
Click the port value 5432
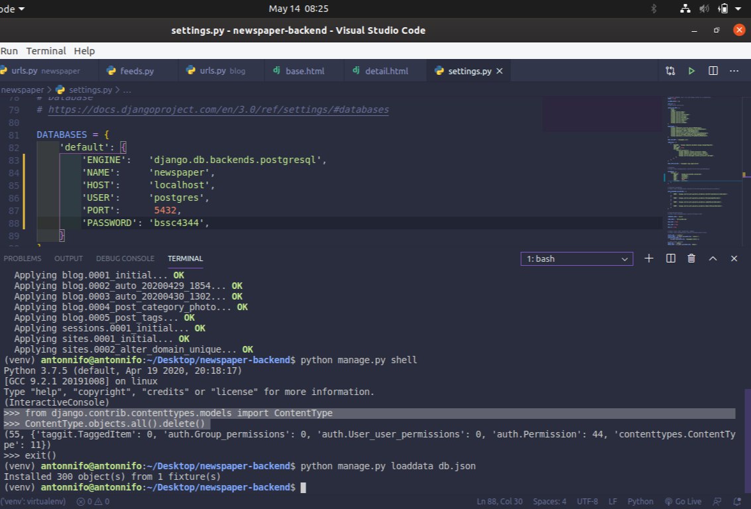[x=165, y=210]
